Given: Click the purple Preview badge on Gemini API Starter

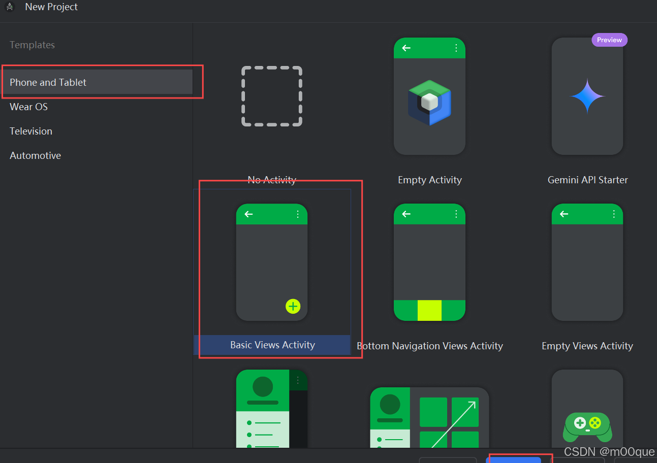Looking at the screenshot, I should [609, 40].
